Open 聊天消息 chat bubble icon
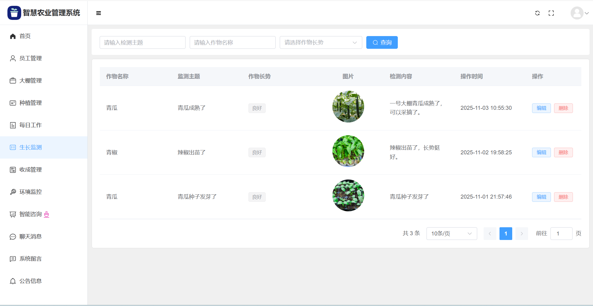 tap(13, 237)
